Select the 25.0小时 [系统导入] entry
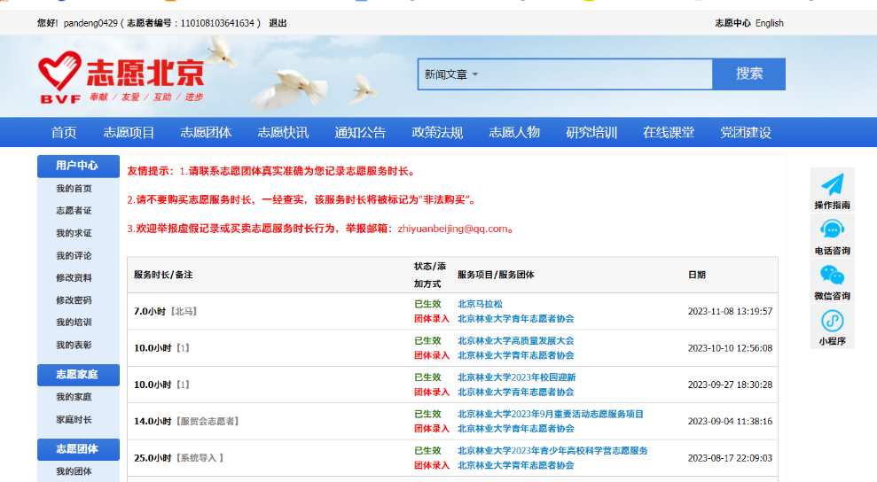Screen dimensions: 877x482 coord(178,458)
